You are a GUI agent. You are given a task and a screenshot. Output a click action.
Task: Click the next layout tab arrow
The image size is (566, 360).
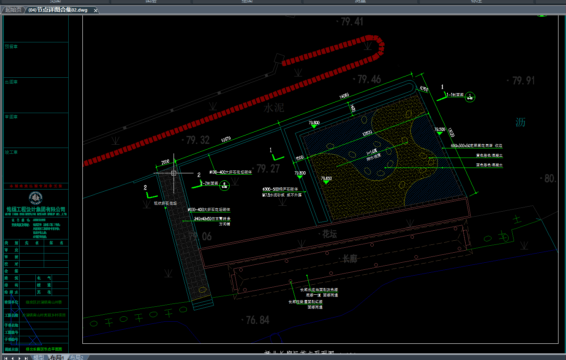click(20, 358)
